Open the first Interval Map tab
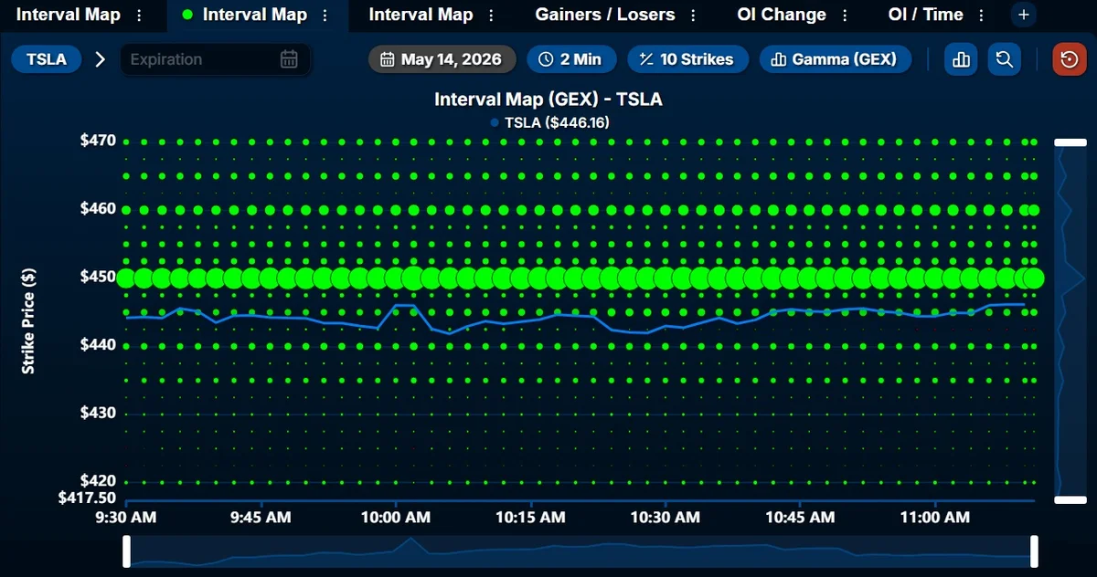 coord(68,15)
